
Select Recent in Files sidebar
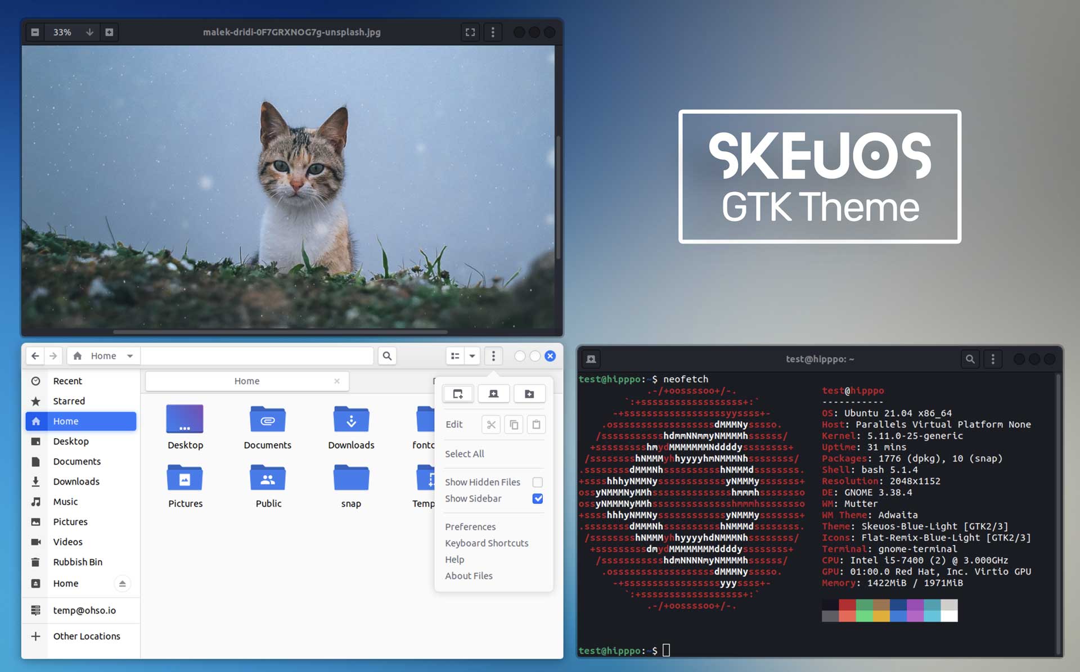[x=82, y=381]
